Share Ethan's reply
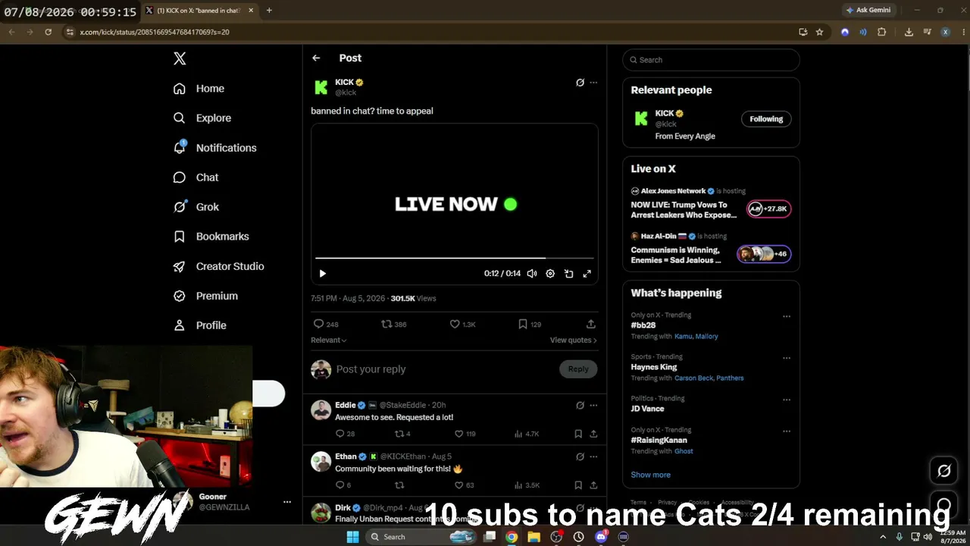 coord(593,485)
